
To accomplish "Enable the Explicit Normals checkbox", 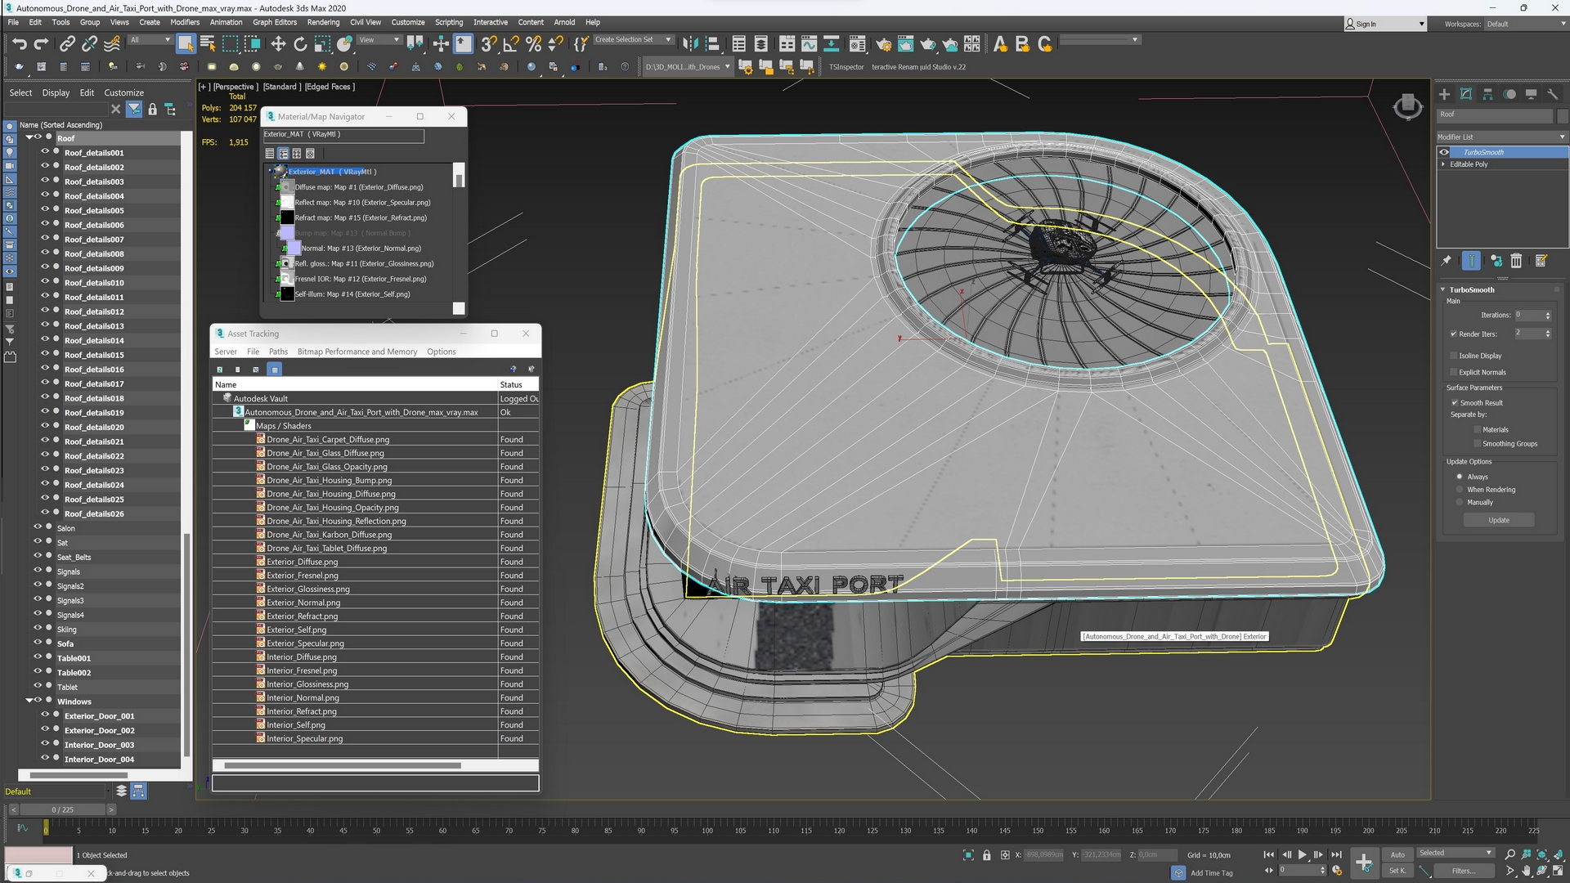I will click(1454, 372).
